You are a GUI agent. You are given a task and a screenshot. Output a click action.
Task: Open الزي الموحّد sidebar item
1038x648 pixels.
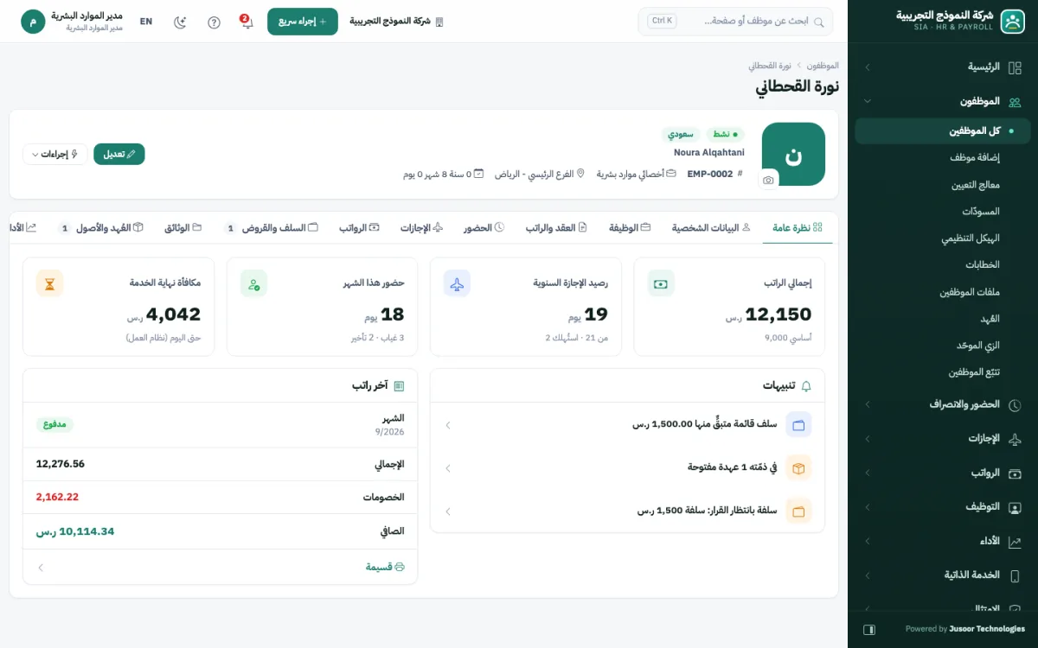[978, 346]
